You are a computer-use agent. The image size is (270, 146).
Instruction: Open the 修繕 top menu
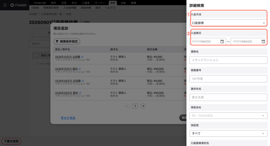133,3
